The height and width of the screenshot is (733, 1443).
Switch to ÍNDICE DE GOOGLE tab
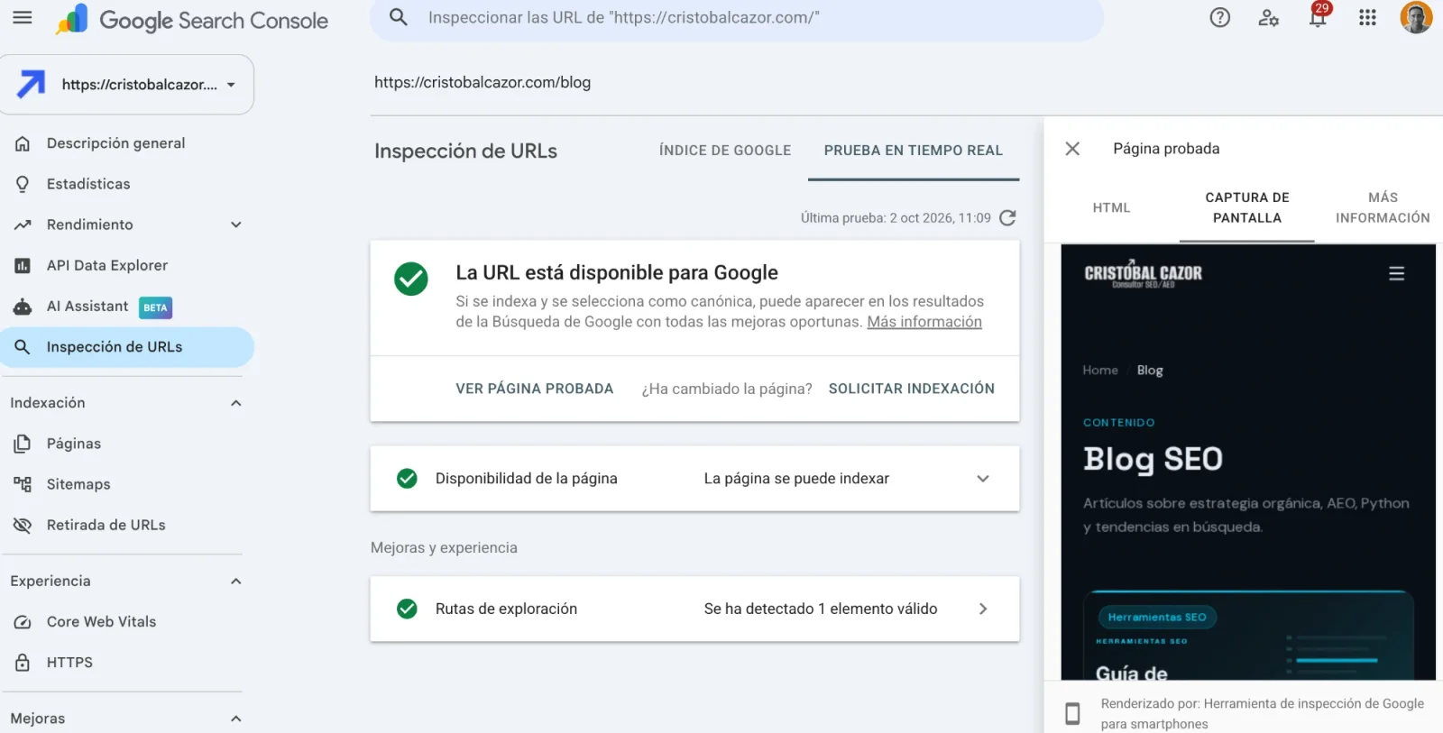725,151
